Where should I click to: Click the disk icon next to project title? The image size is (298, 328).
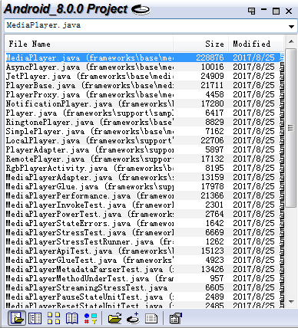coord(141,9)
